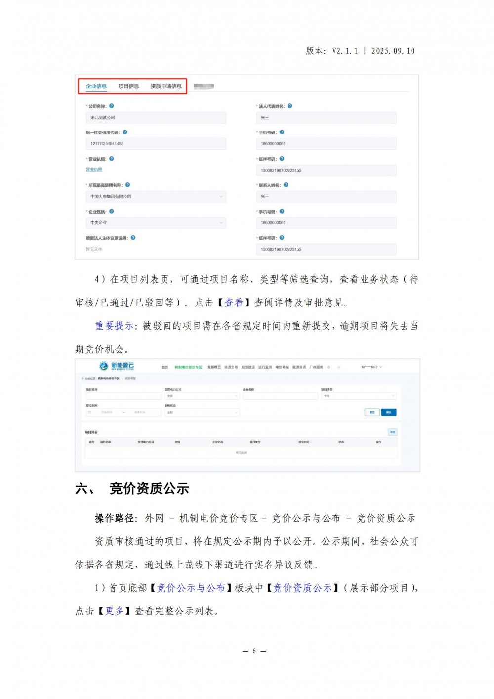The height and width of the screenshot is (699, 494).
Task: Switch to the 企业信息 tab
Action: [96, 86]
